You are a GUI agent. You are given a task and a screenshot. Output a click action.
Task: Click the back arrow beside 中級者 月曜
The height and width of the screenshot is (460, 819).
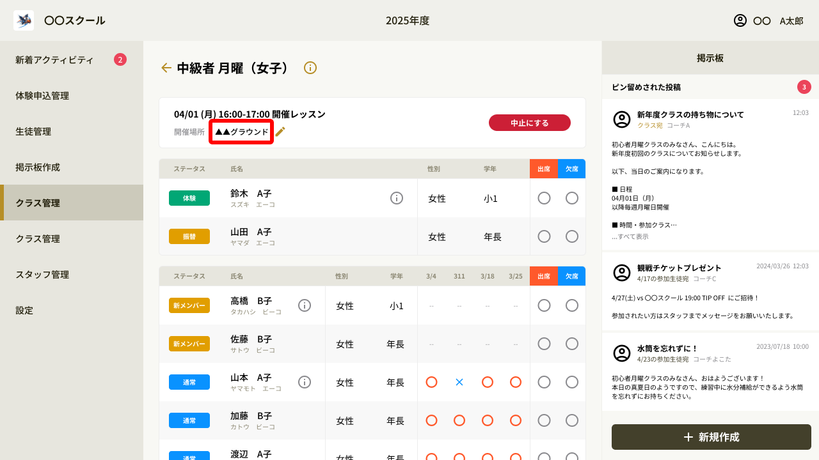tap(166, 68)
